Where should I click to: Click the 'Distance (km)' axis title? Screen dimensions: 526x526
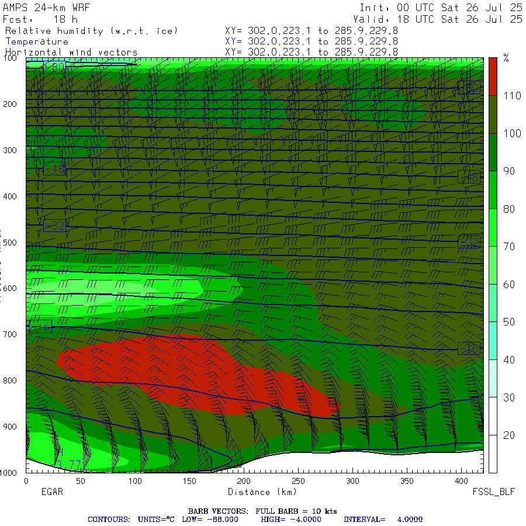262,492
